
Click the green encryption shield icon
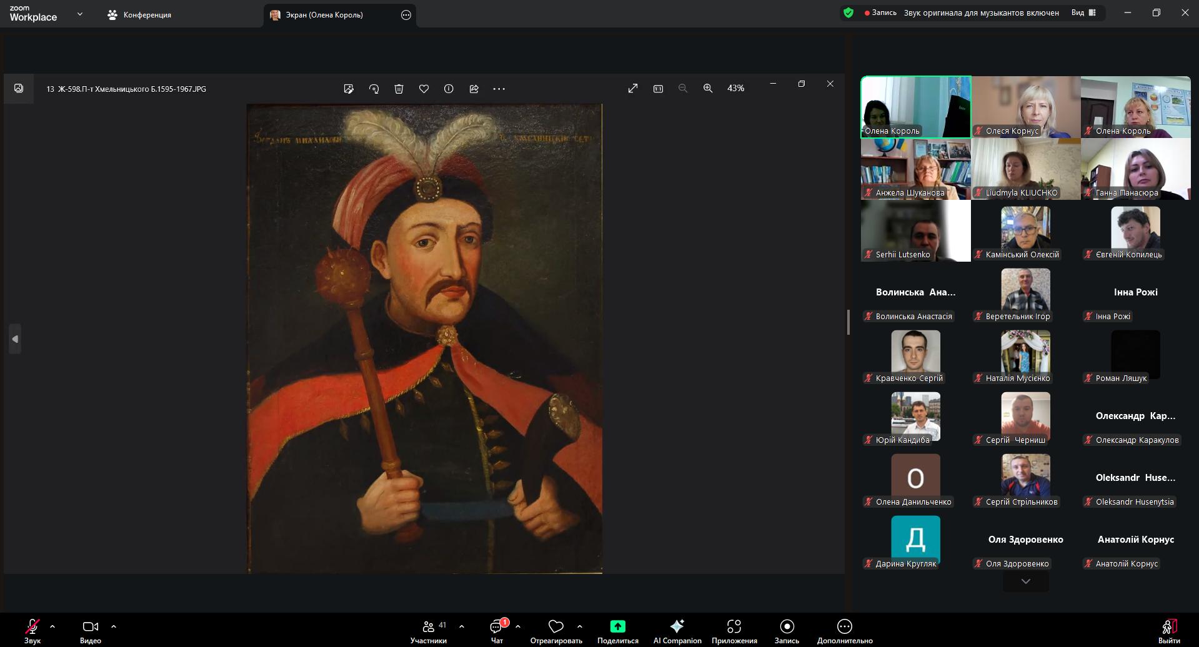(x=848, y=12)
